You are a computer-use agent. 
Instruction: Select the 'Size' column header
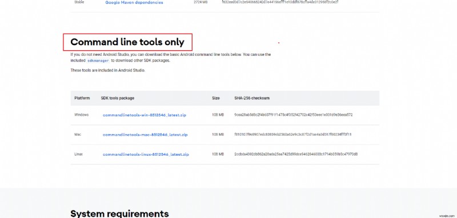pos(216,98)
